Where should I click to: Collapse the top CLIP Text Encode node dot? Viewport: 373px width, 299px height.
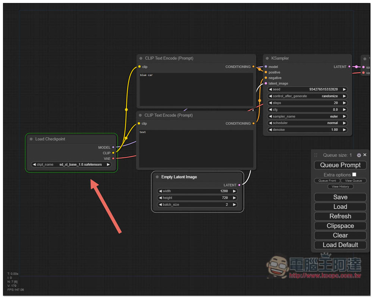click(141, 58)
